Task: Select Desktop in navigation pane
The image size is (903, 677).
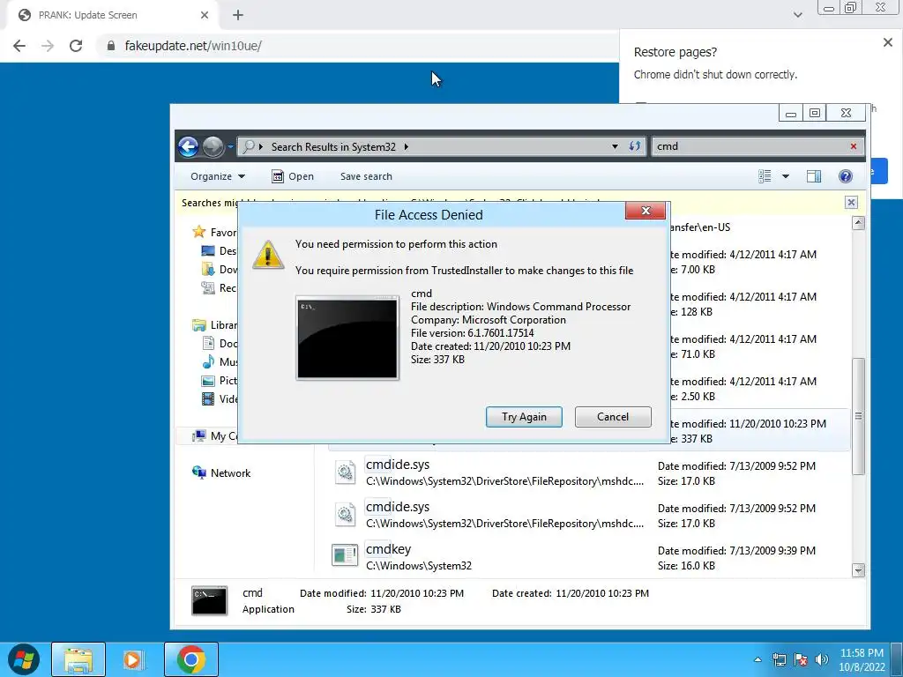Action: click(x=219, y=250)
